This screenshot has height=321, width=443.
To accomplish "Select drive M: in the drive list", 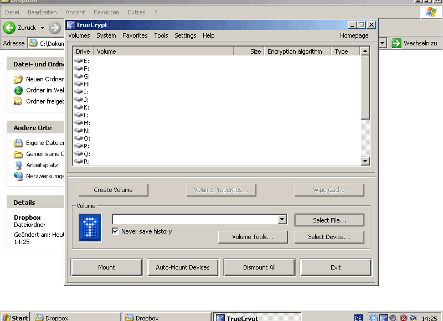I will click(x=81, y=123).
